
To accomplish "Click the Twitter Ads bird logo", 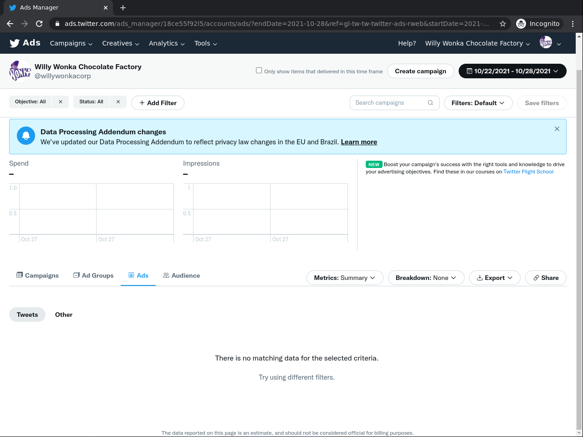I will pyautogui.click(x=15, y=43).
